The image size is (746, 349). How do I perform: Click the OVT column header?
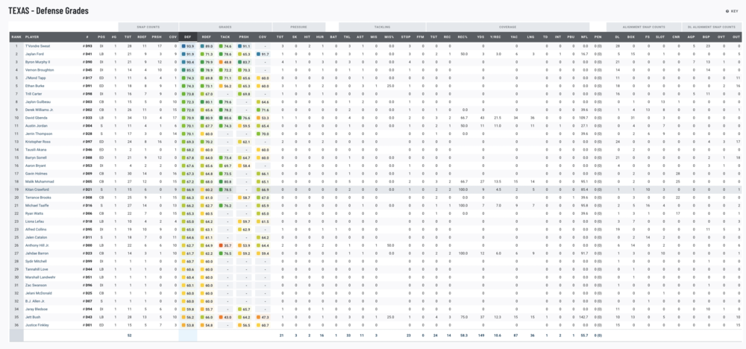pos(721,37)
